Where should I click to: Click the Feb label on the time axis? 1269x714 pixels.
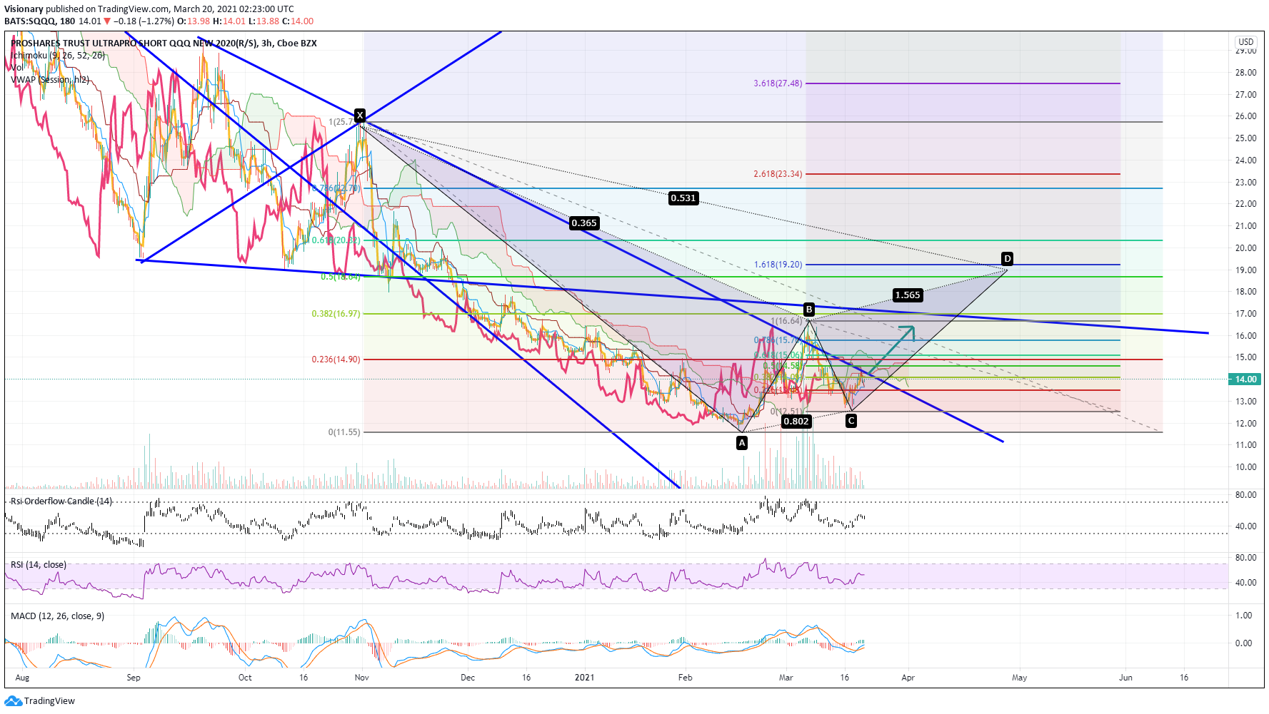pyautogui.click(x=686, y=678)
